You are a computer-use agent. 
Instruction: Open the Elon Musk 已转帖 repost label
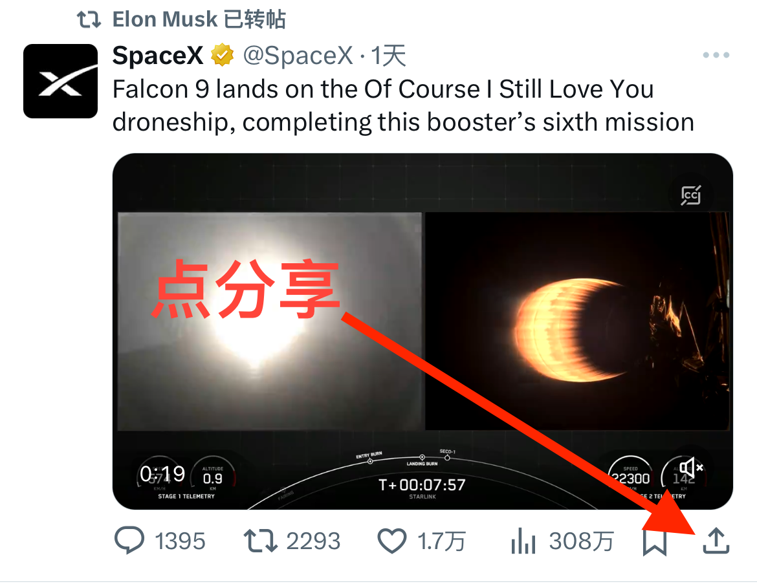click(x=199, y=19)
